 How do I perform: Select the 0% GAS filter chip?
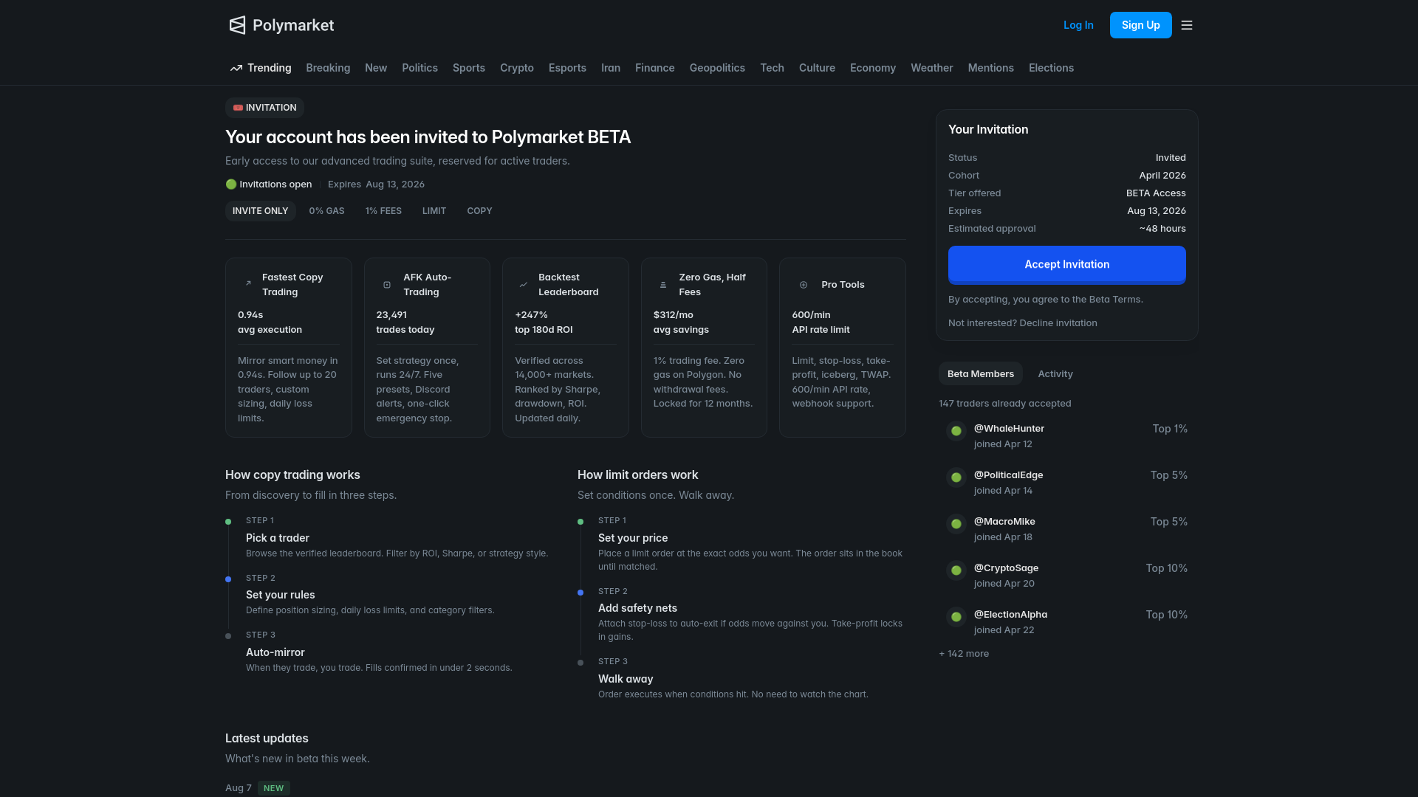tap(326, 211)
